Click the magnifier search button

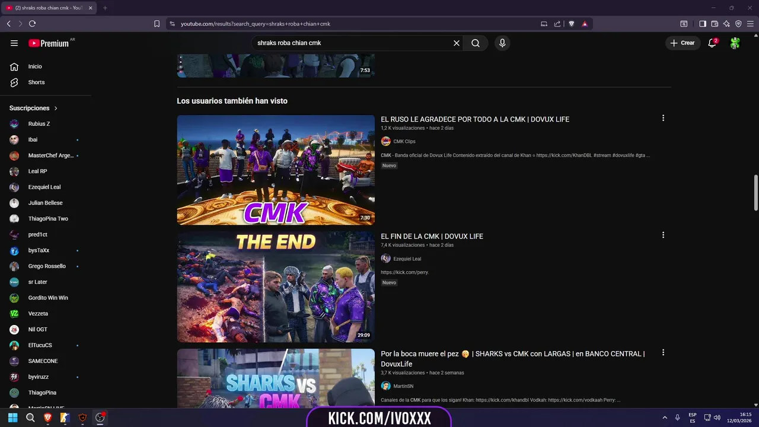click(x=476, y=43)
